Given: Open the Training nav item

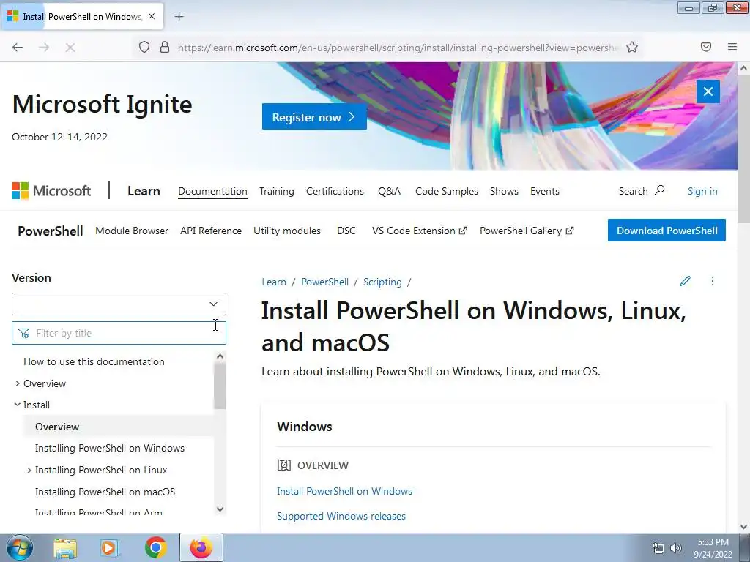Looking at the screenshot, I should coord(276,191).
